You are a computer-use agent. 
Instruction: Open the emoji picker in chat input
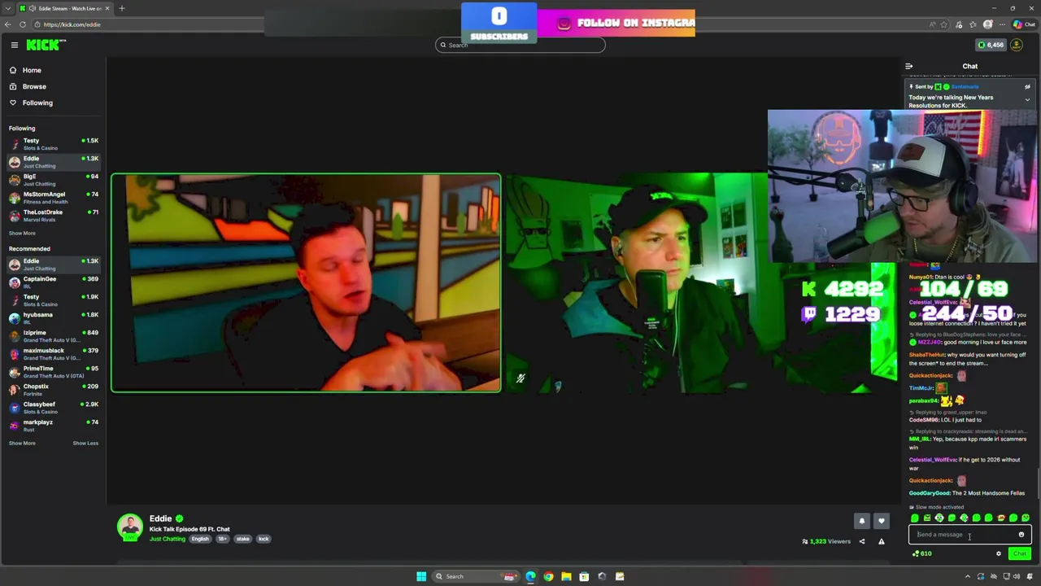[x=1021, y=535]
